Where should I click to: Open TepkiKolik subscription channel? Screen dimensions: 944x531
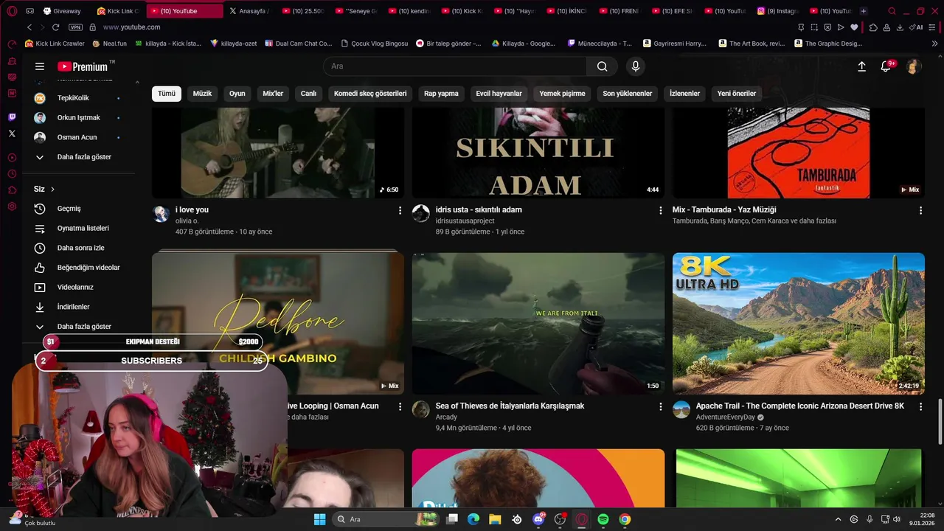[79, 98]
